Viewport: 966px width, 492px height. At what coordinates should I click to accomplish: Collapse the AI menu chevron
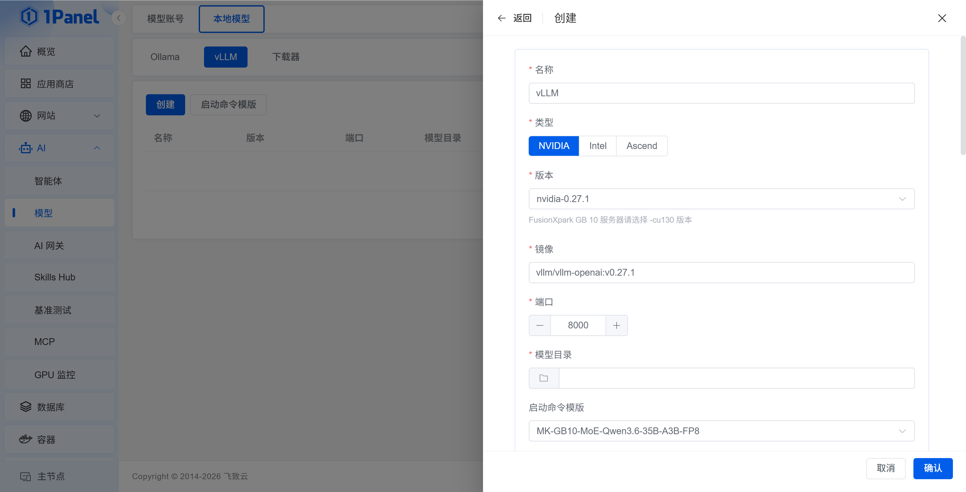[x=97, y=148]
